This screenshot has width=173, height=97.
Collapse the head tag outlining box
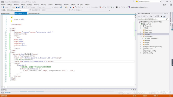click(x=10, y=30)
